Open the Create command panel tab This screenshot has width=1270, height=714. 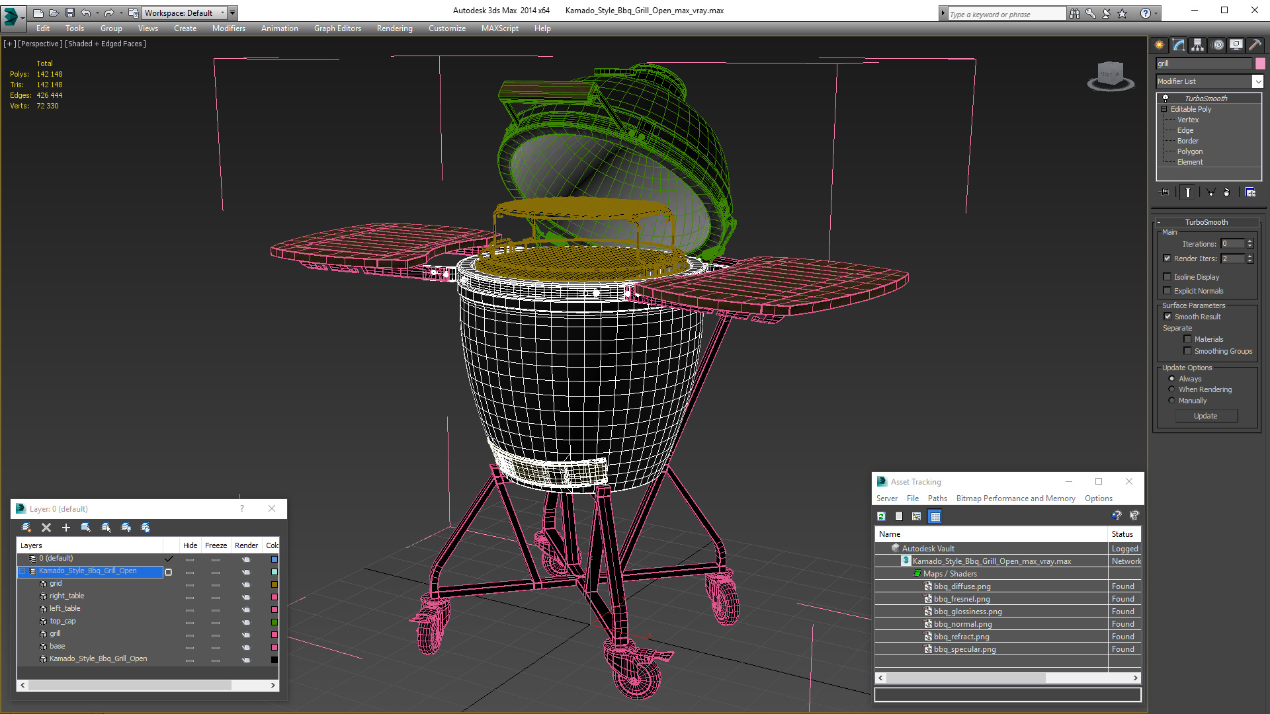pyautogui.click(x=1160, y=45)
